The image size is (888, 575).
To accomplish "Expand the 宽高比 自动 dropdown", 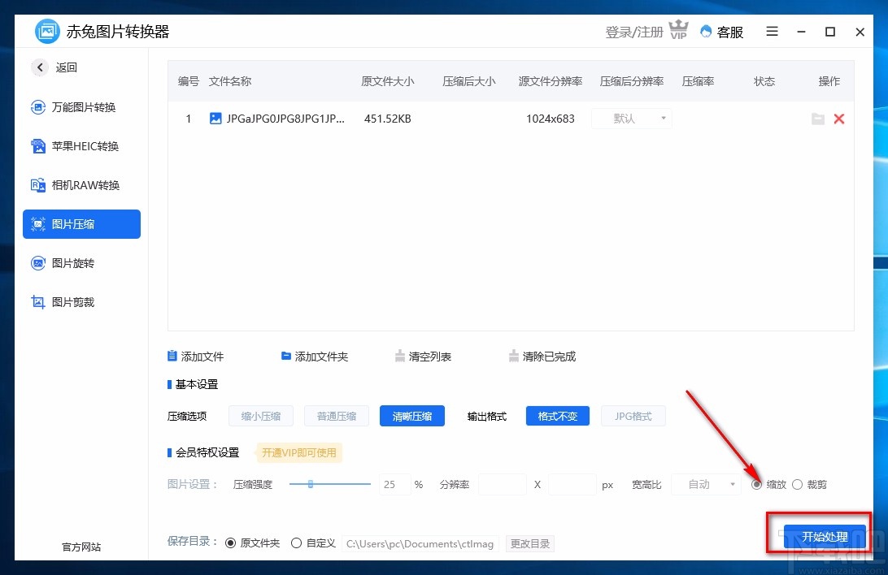I will click(705, 484).
